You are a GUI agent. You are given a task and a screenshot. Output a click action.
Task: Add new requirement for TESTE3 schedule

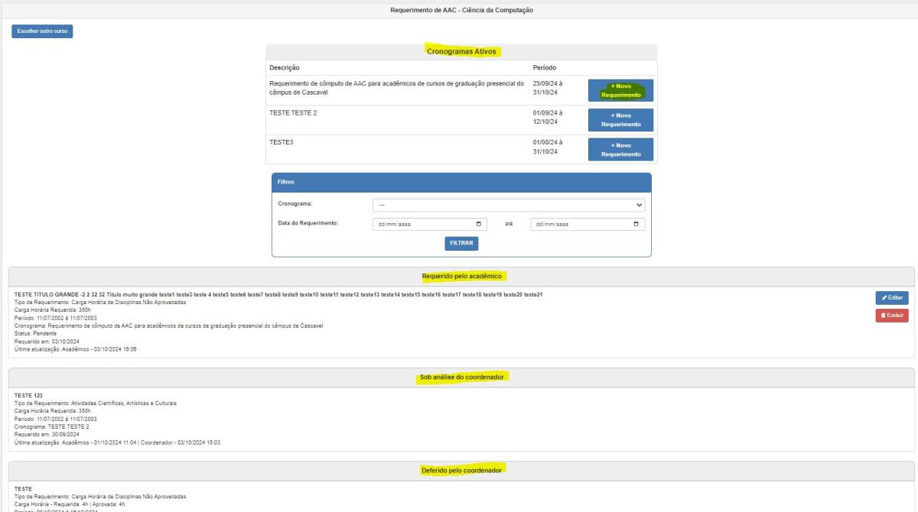click(x=620, y=150)
